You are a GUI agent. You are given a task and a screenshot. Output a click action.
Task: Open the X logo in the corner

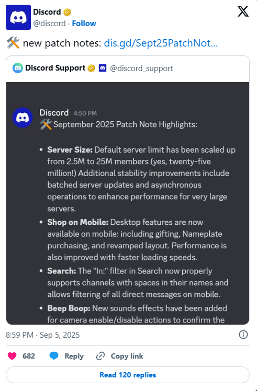243,11
